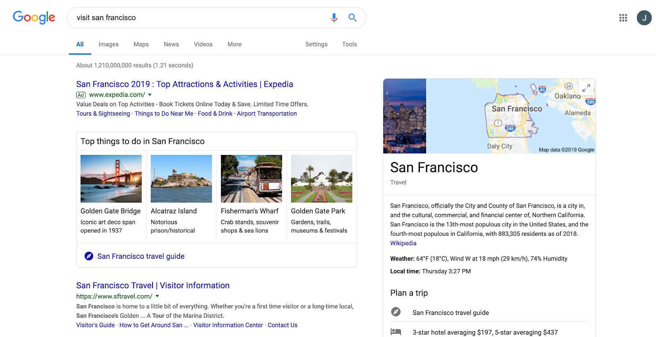This screenshot has width=656, height=337.
Task: Open the Golden Gate Bridge photo
Action: pyautogui.click(x=111, y=179)
